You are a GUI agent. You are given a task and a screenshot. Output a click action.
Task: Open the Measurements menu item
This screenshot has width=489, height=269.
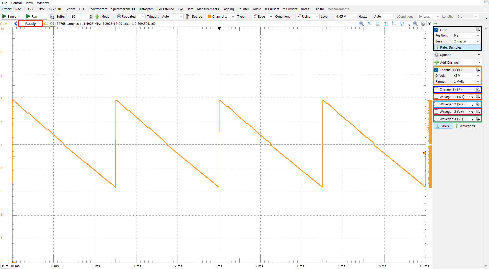pos(208,9)
